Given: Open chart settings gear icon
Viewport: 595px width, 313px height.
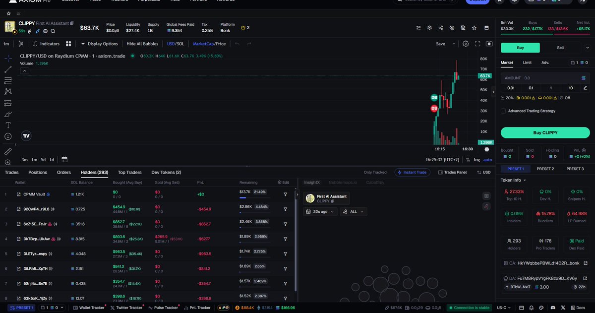Looking at the screenshot, I should click(466, 44).
